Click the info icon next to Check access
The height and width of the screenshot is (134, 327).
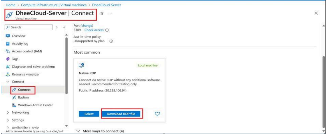[107, 30]
